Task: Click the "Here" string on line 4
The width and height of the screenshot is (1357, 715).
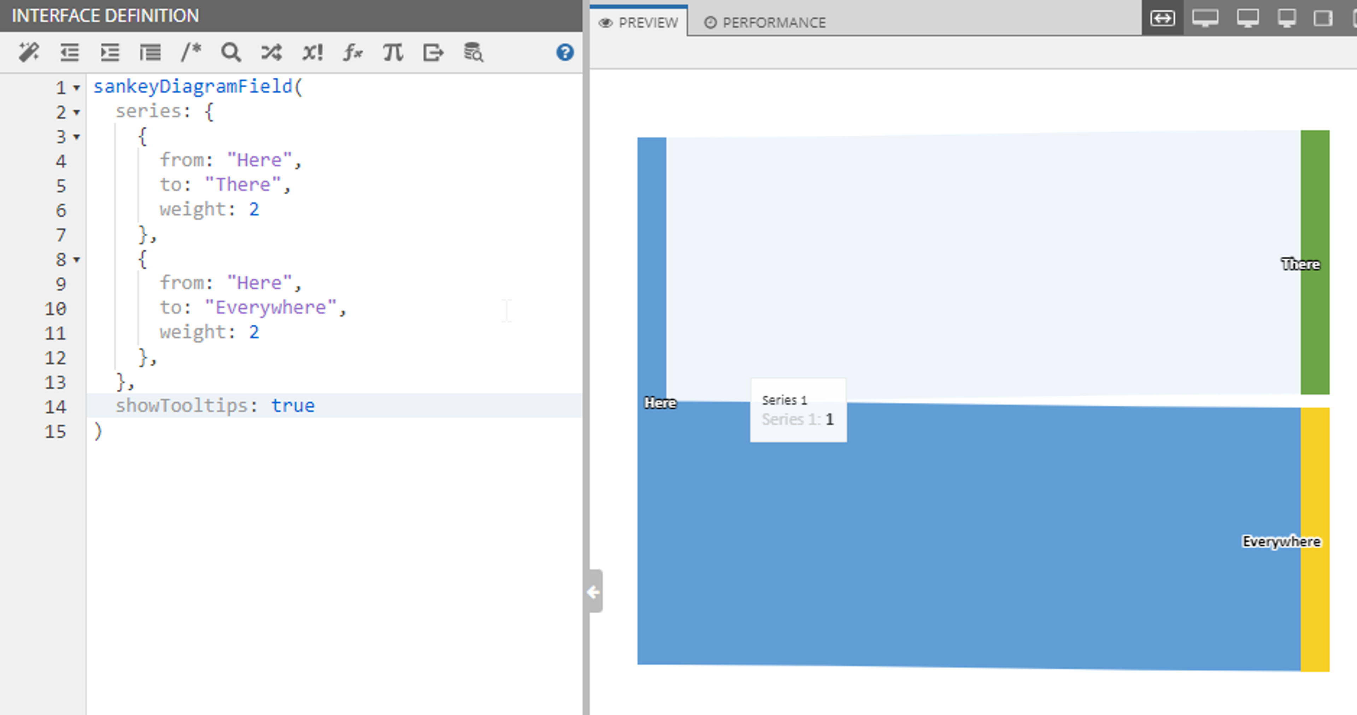Action: [259, 160]
